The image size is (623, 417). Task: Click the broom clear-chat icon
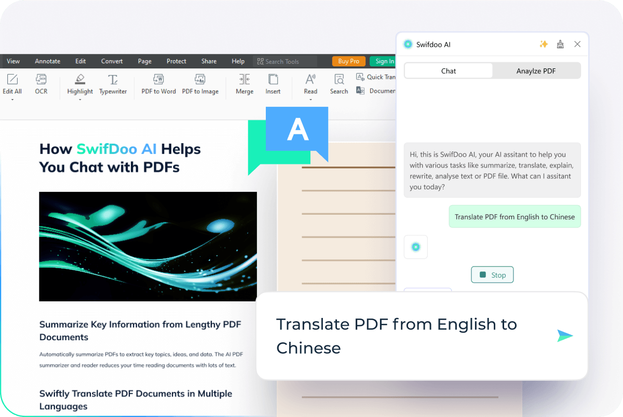[x=560, y=45]
